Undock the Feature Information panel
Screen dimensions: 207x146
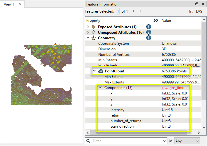pyautogui.click(x=197, y=4)
